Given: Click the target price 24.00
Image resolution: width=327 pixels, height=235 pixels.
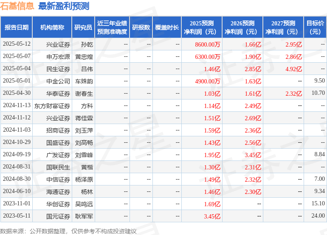Looking at the screenshot, I should 318,216.
